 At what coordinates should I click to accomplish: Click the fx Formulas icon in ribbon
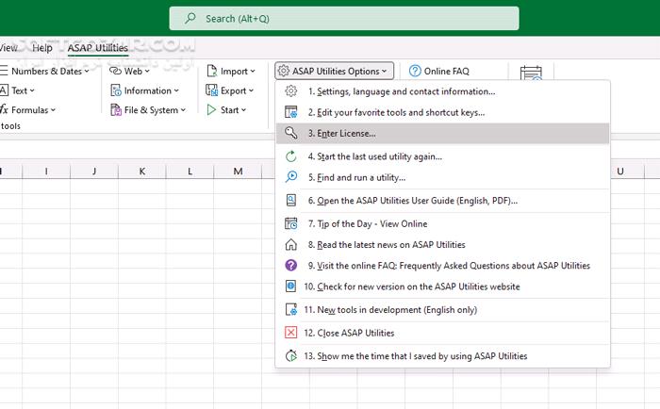4,110
